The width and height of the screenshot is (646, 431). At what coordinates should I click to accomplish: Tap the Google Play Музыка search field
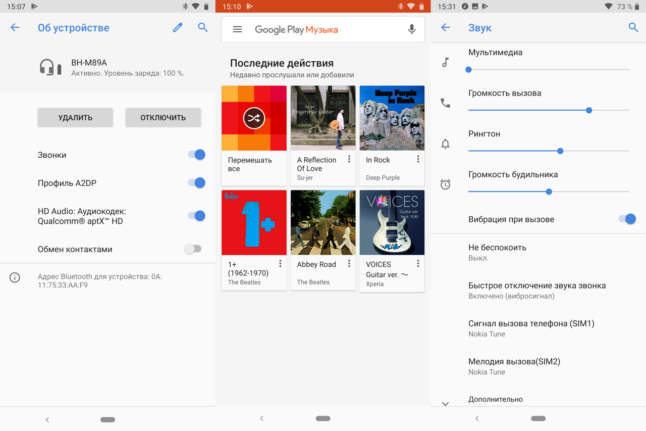pos(323,29)
